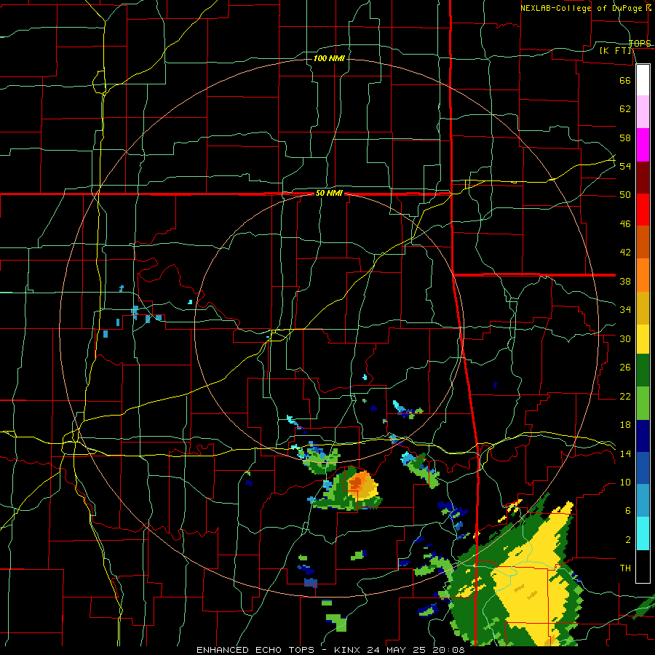Select the "42" legend value
The width and height of the screenshot is (655, 655).
(x=625, y=253)
